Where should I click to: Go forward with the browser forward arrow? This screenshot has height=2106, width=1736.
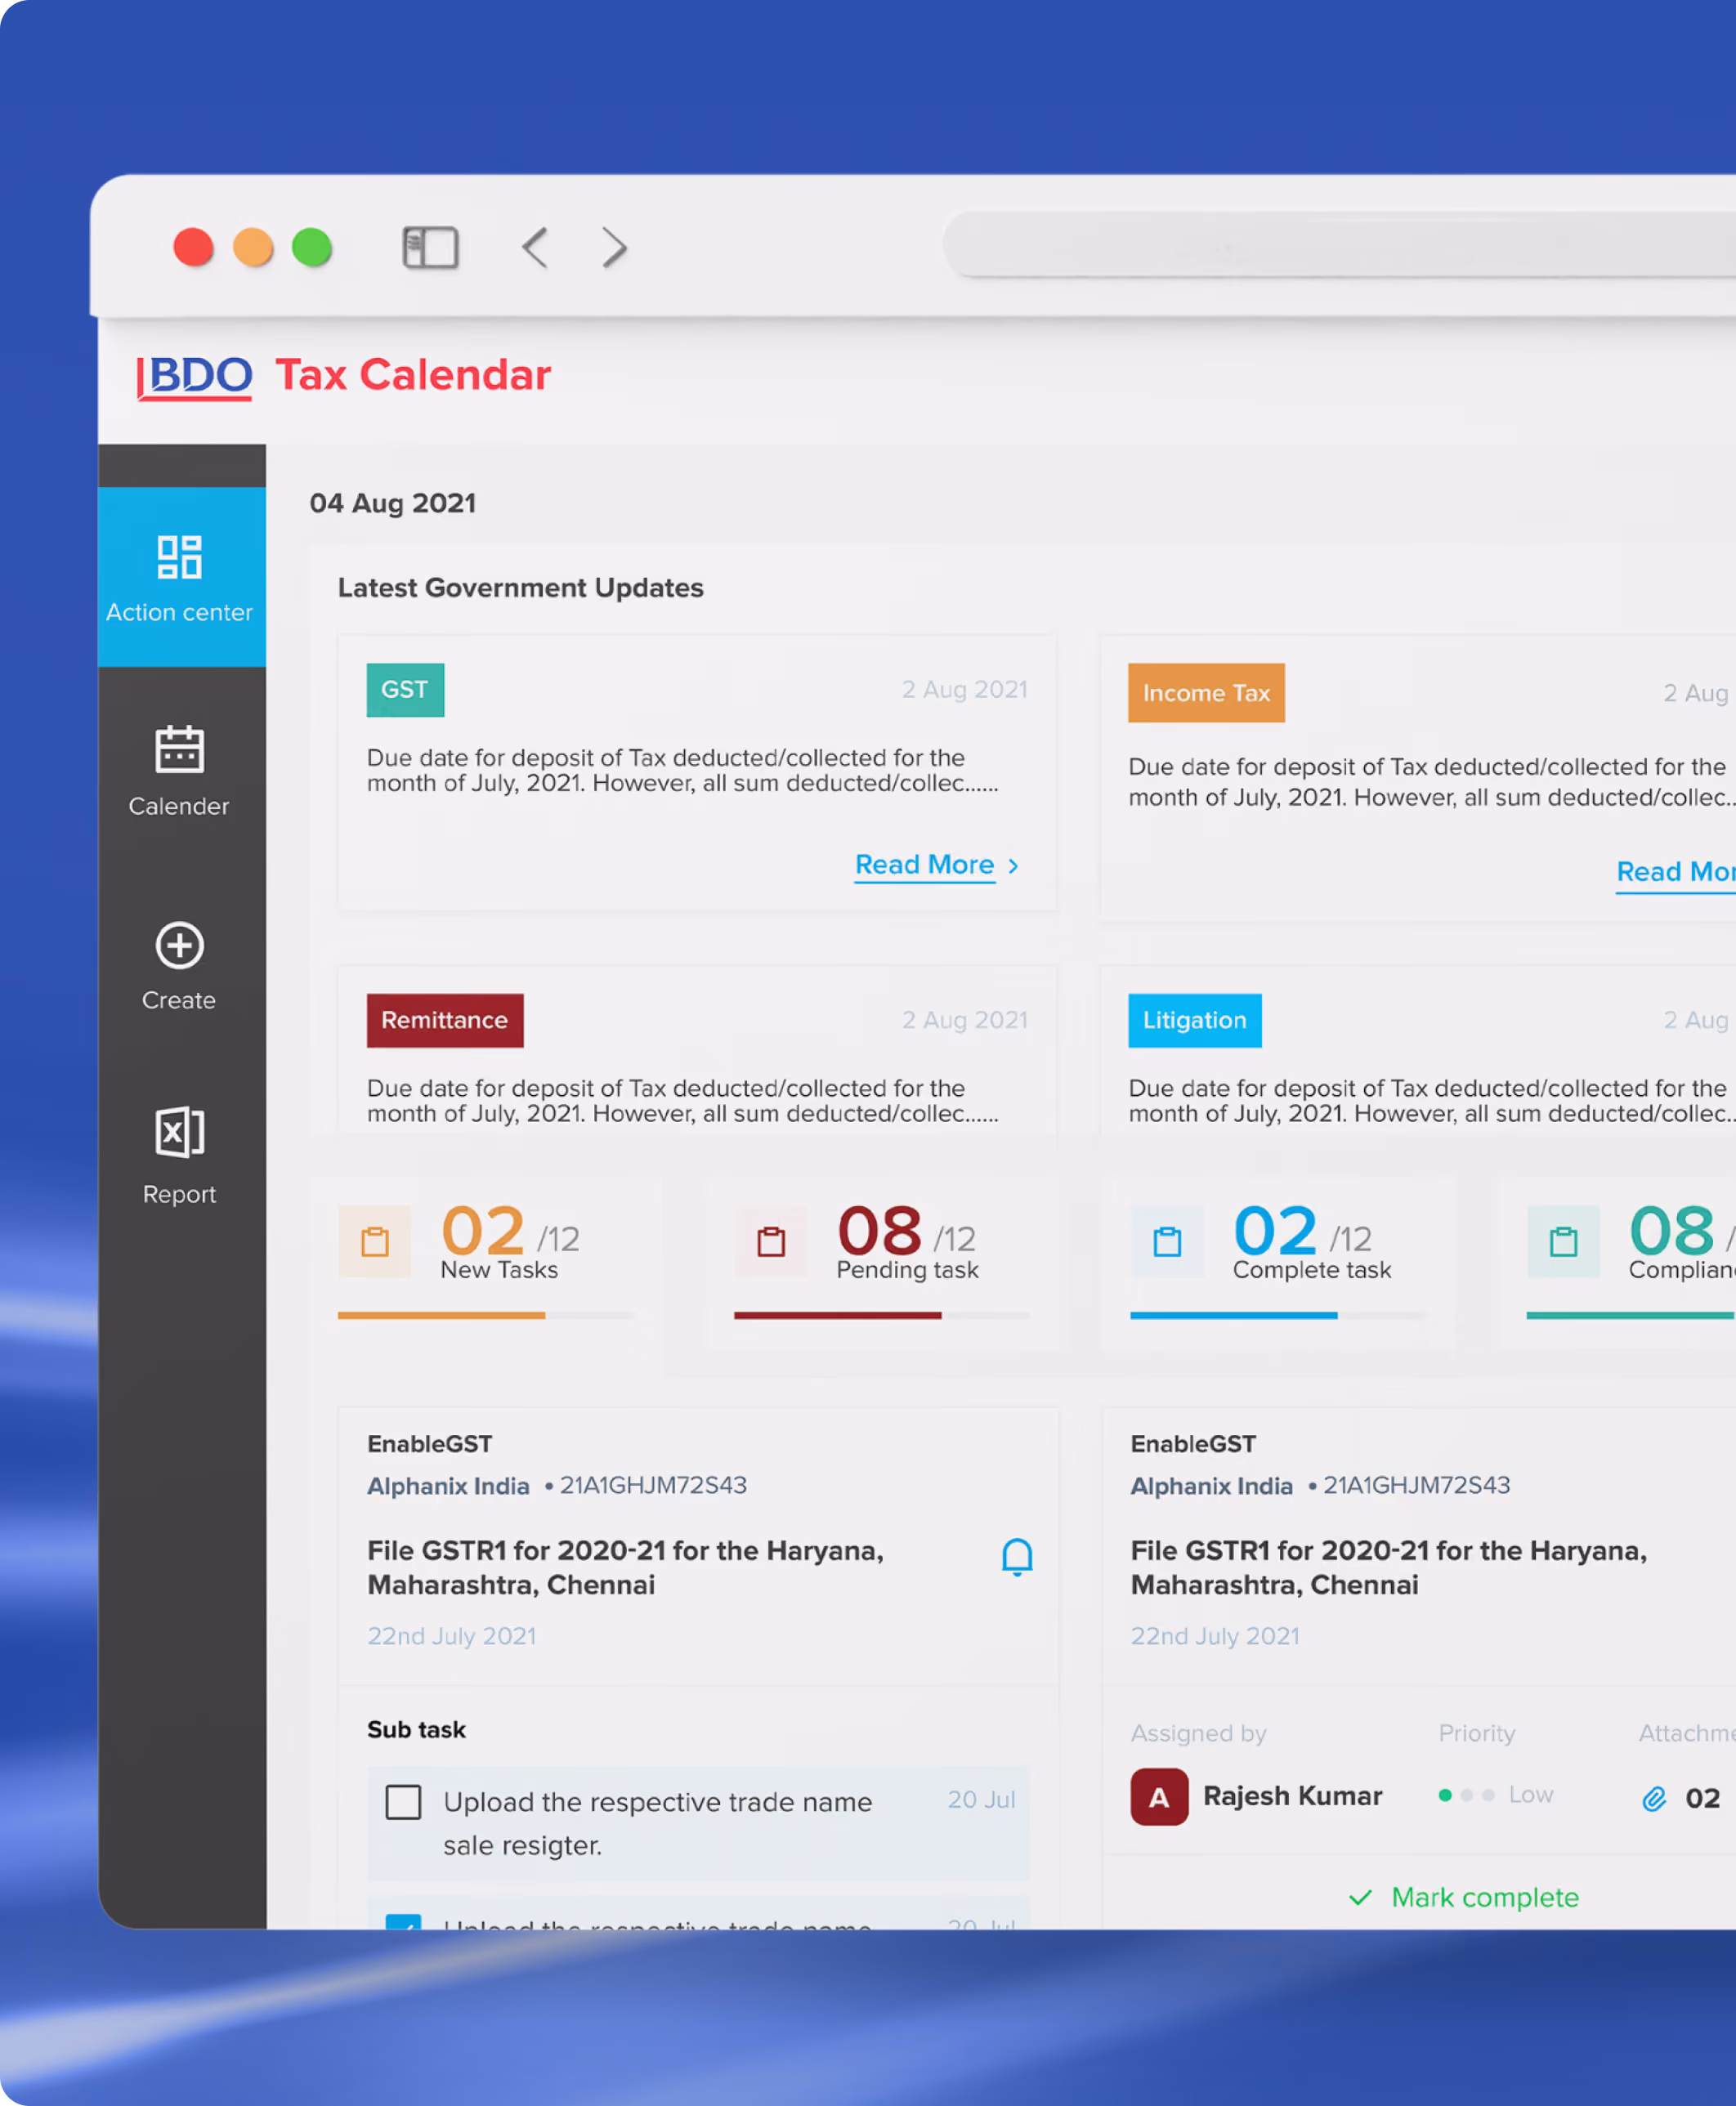[x=614, y=247]
